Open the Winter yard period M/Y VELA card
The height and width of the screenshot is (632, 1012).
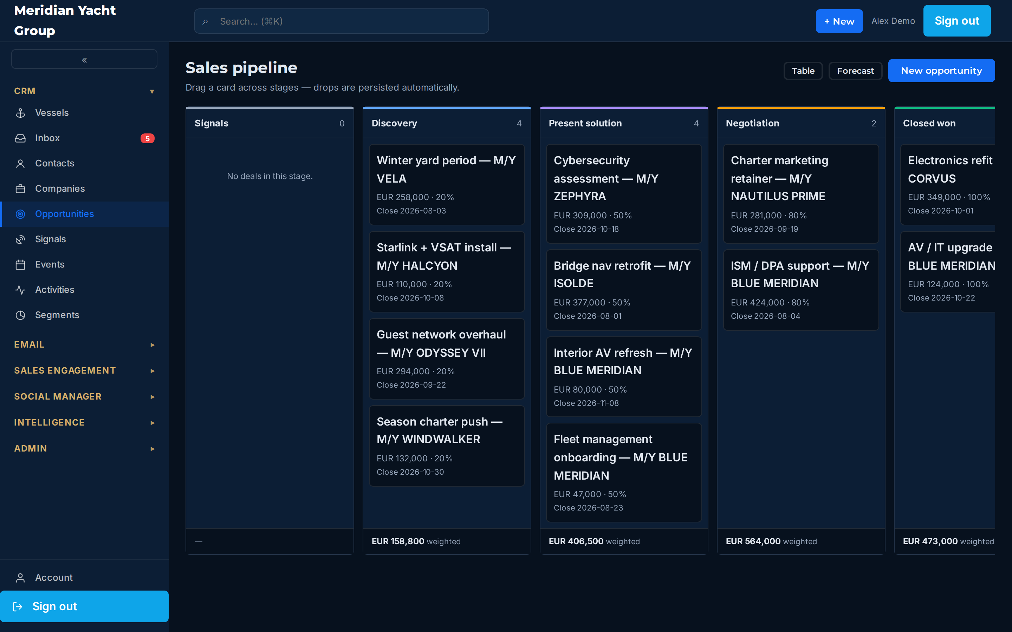click(x=447, y=185)
